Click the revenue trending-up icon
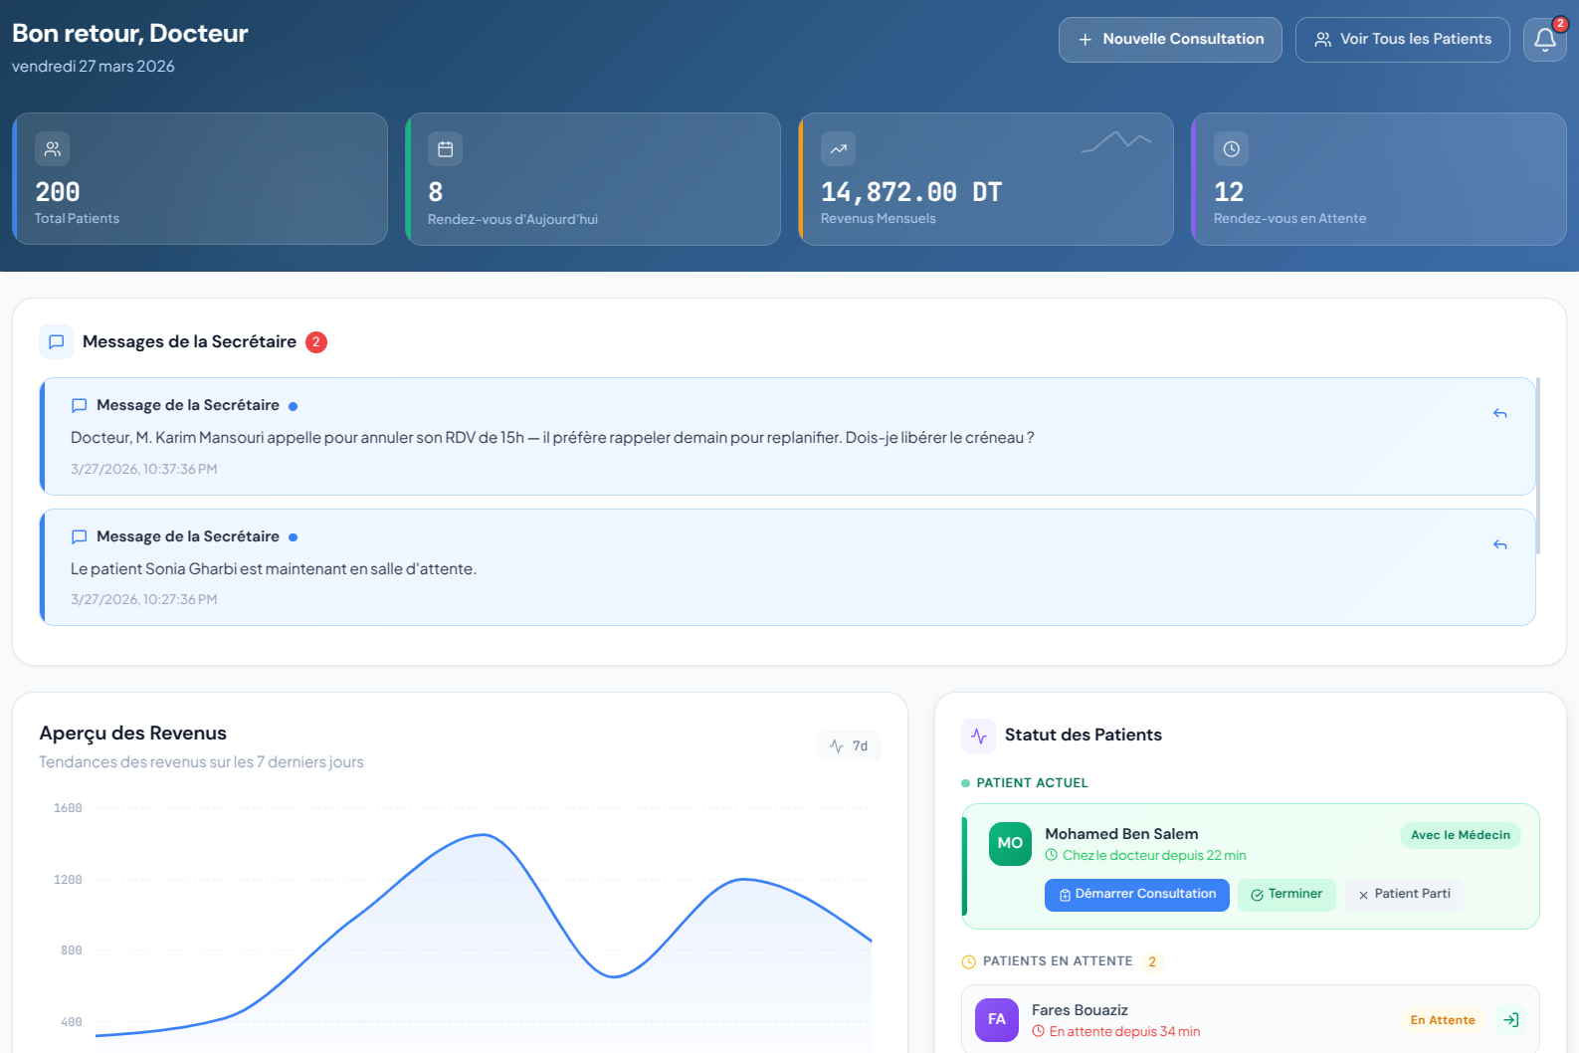The width and height of the screenshot is (1579, 1053). 839,149
